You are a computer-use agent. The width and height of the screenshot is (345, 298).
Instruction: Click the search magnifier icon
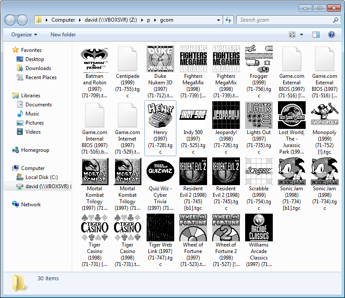[x=335, y=20]
